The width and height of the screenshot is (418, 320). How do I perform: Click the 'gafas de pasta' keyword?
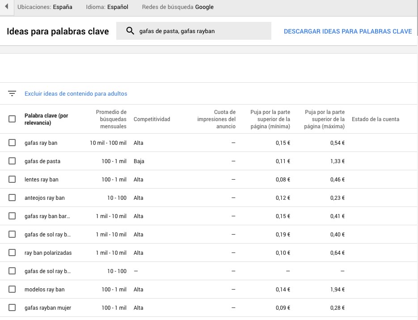click(42, 161)
